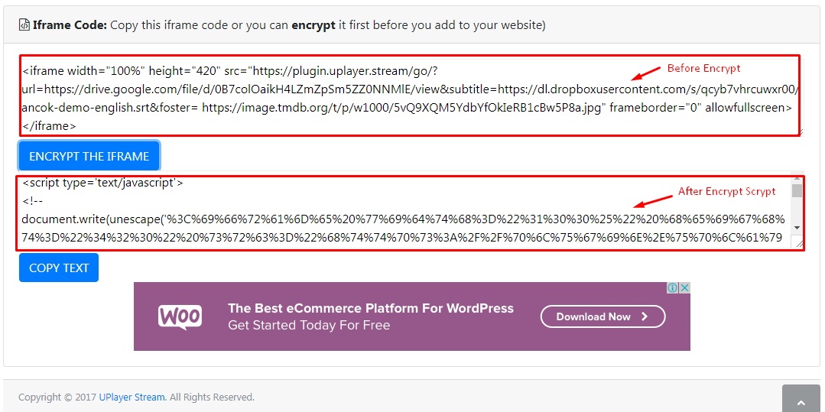Close the WooCommerce ad with the X icon
This screenshot has width=825, height=412.
pos(684,288)
